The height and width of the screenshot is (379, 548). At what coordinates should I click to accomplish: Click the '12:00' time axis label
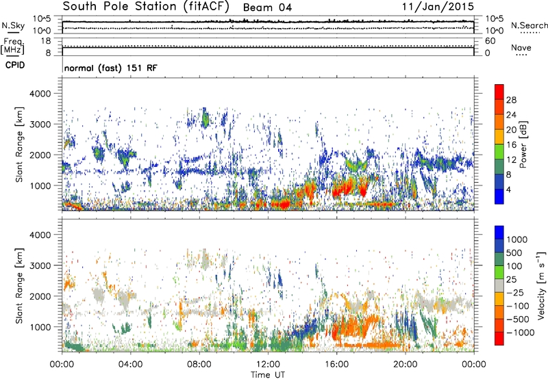[x=268, y=365]
